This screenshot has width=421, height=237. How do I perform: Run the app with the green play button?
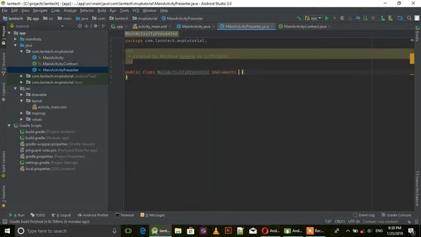coord(327,18)
